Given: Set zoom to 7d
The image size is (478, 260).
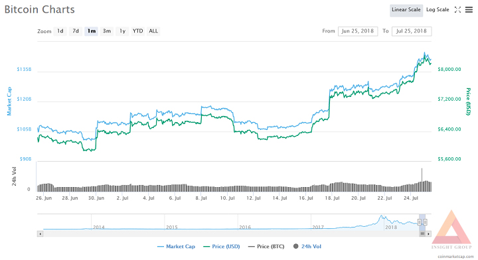Looking at the screenshot, I should pos(76,31).
